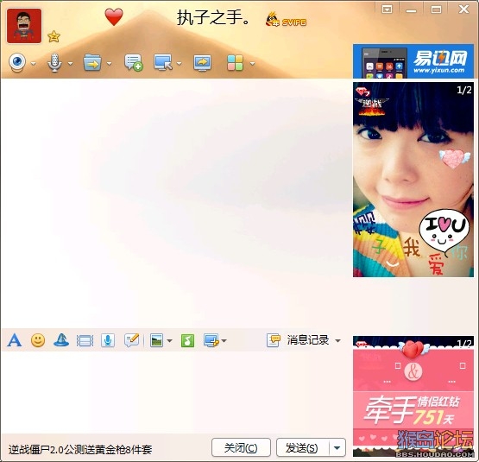Open 消息记录 message history

click(307, 340)
